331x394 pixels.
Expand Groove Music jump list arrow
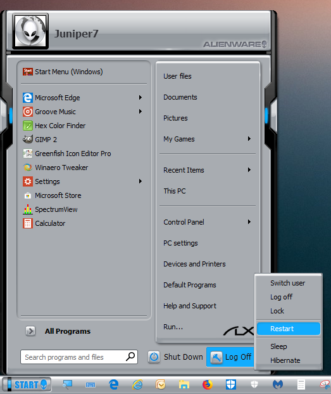(x=141, y=111)
